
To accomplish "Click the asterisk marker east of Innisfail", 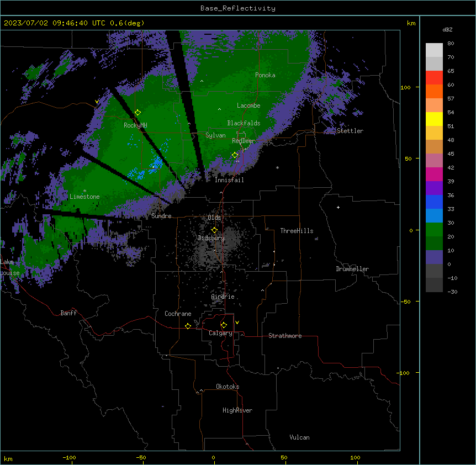I will pos(277,167).
